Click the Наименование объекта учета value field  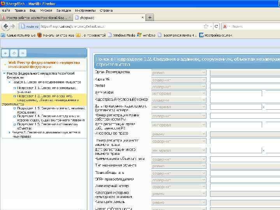[245, 159]
